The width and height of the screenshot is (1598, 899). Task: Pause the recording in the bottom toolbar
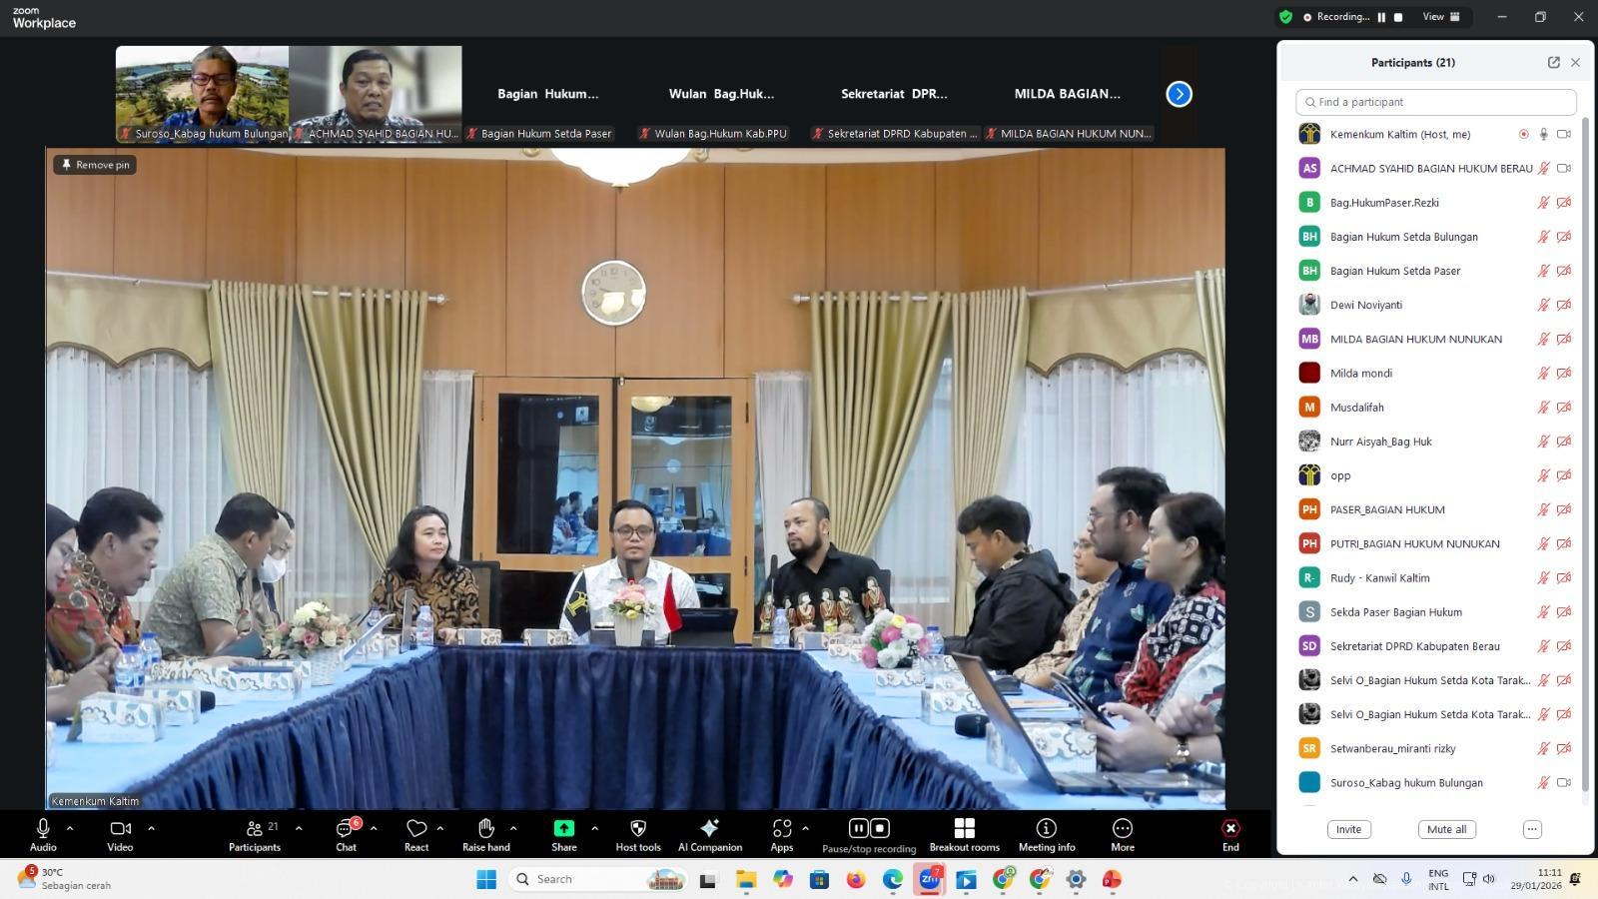click(x=858, y=828)
